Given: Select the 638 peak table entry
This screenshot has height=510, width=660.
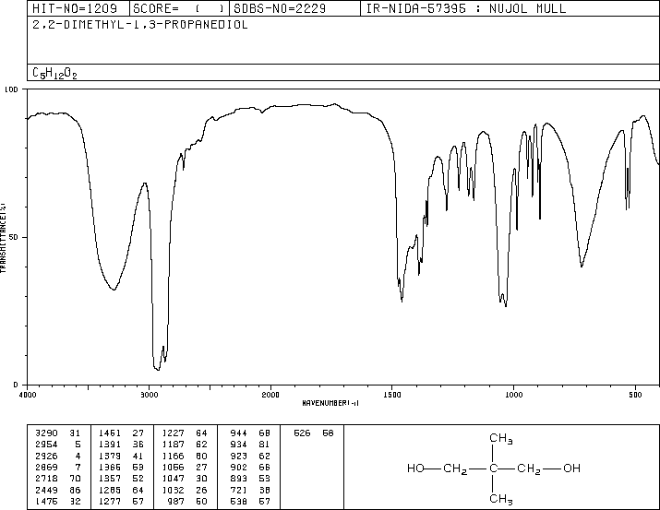Looking at the screenshot, I should click(x=250, y=501).
